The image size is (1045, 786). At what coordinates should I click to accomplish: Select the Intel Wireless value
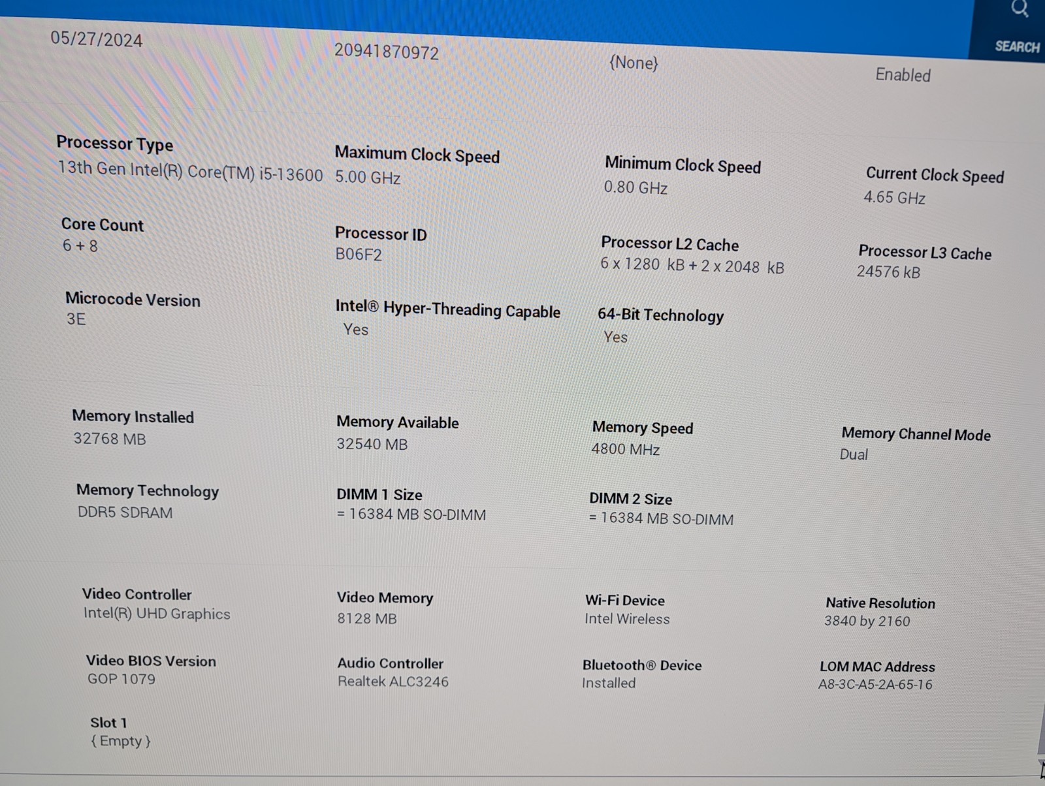pyautogui.click(x=627, y=619)
